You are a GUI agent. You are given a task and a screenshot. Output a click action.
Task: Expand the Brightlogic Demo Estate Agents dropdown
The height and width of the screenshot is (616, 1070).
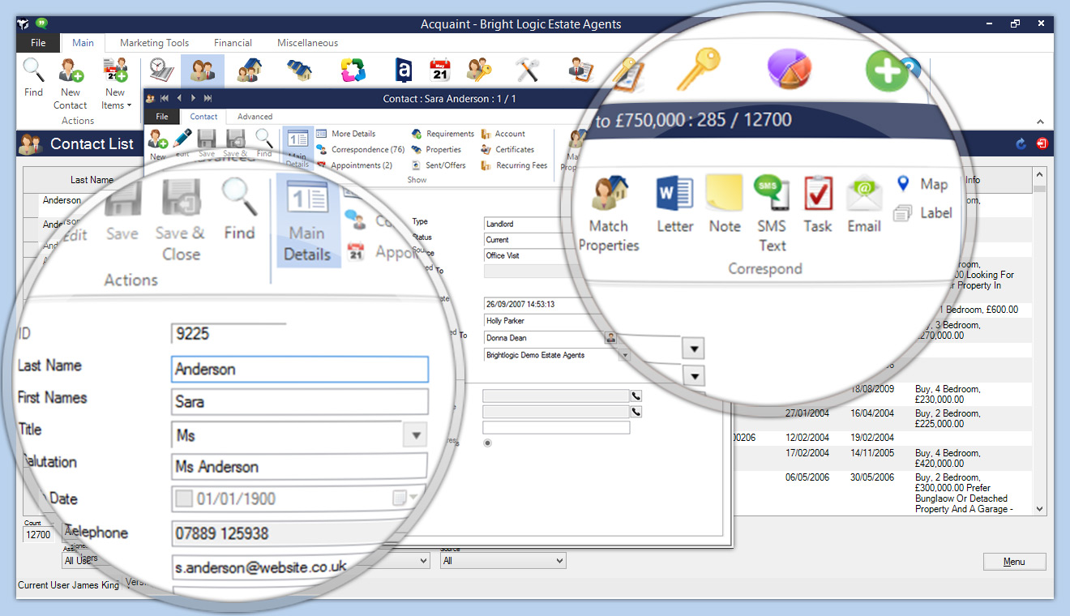(x=624, y=355)
